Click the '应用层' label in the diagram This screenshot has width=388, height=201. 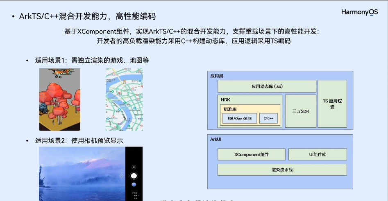pyautogui.click(x=217, y=76)
